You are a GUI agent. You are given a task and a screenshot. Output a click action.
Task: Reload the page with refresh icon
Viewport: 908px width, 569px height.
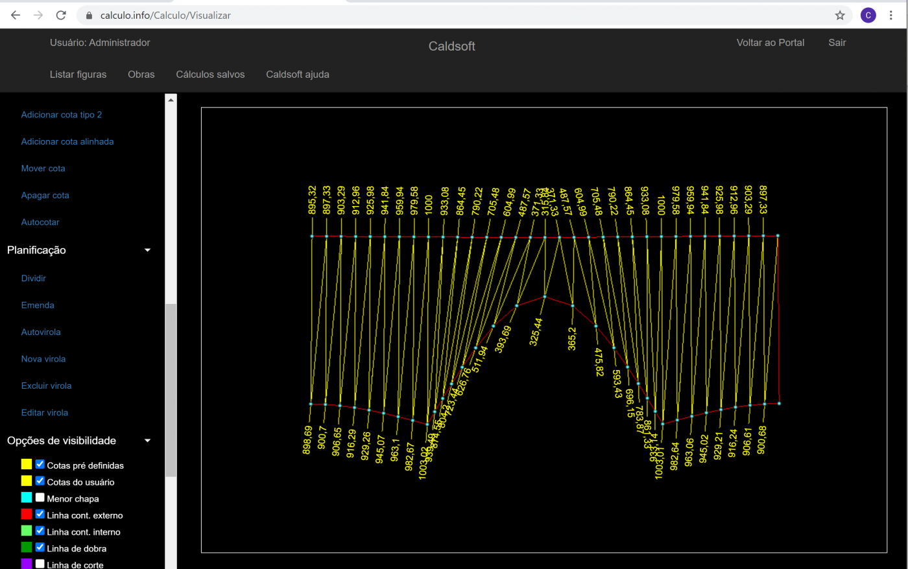click(61, 15)
